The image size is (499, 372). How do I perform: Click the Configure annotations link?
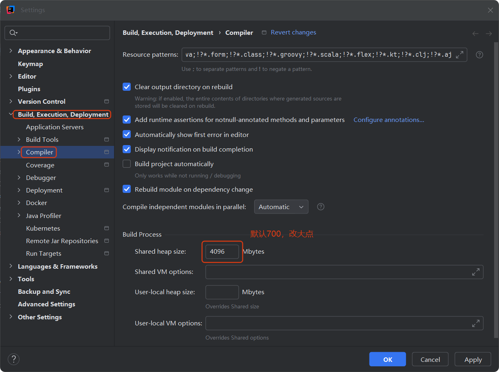[x=389, y=120]
